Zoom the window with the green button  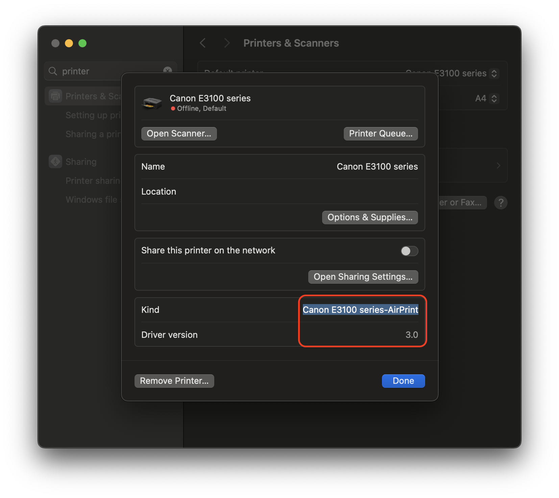[x=82, y=43]
